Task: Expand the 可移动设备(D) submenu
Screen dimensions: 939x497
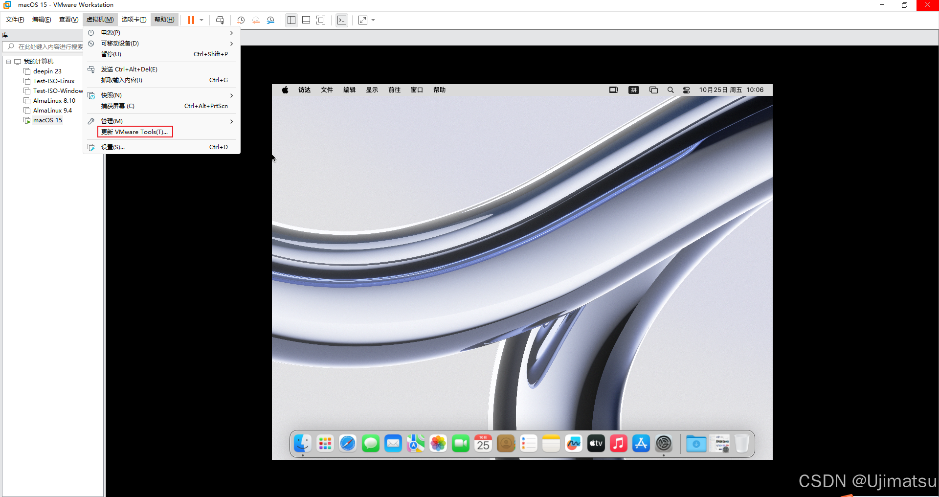Action: 161,44
